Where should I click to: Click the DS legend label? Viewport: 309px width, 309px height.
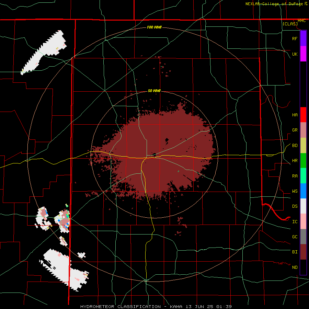tap(295, 206)
